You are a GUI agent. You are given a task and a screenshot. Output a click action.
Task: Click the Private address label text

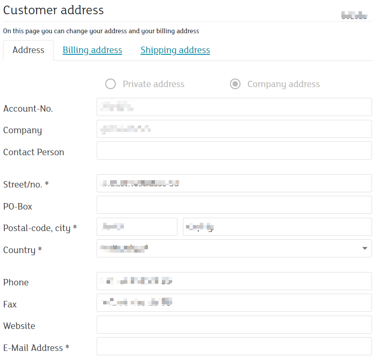click(154, 84)
